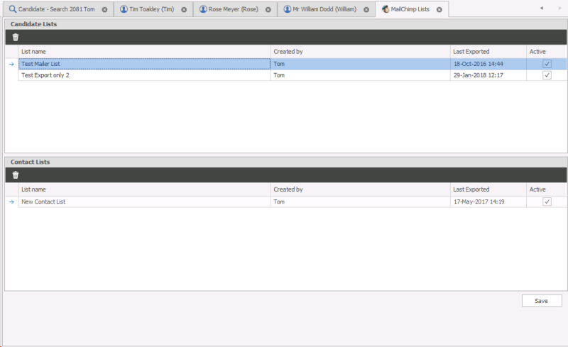The height and width of the screenshot is (347, 568).
Task: Click trash icon in Contact Lists toolbar
Action: [x=16, y=175]
